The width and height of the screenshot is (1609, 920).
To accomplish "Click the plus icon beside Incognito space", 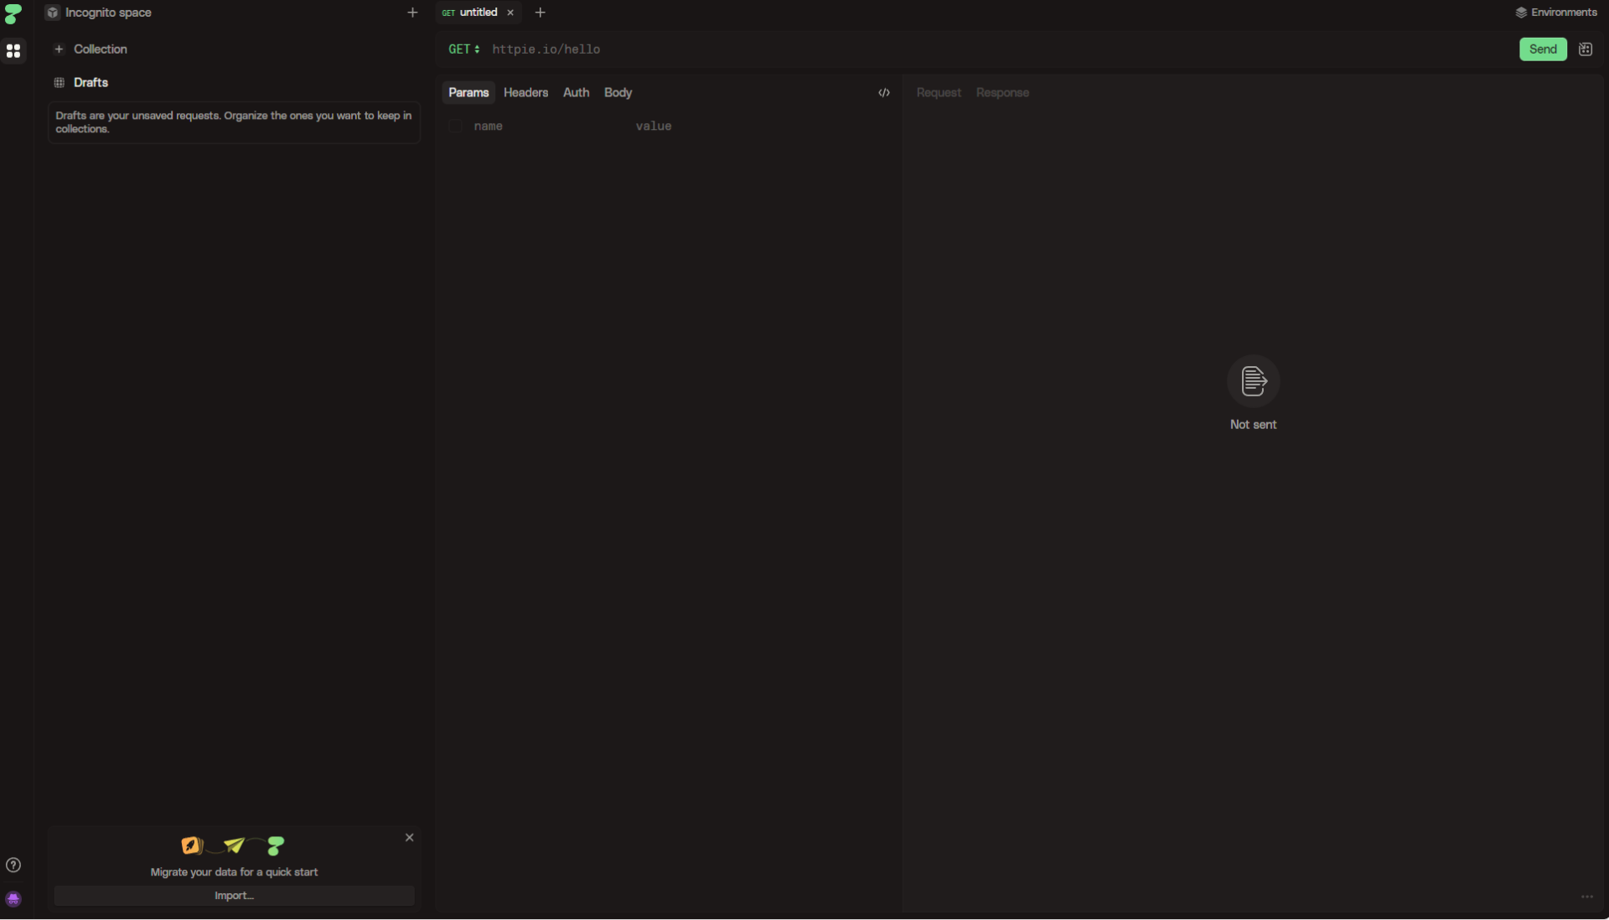I will [x=411, y=13].
